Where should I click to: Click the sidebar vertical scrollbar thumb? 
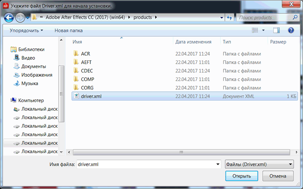coord(61,94)
